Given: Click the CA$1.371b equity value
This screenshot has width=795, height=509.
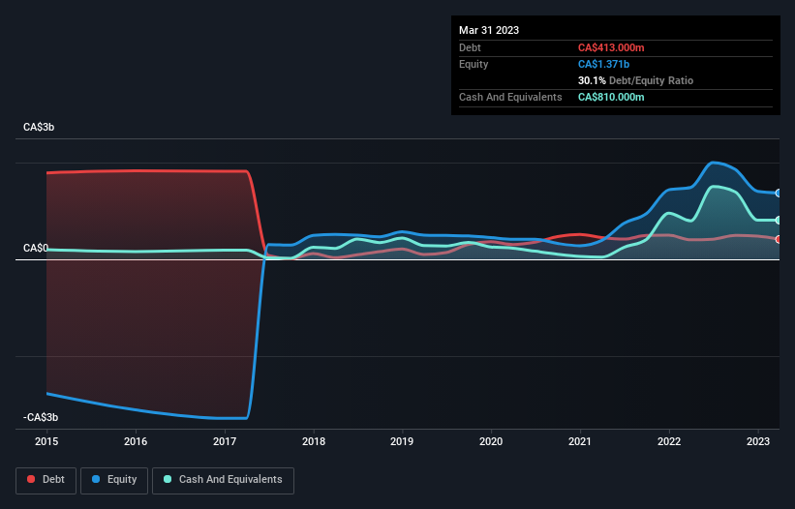Looking at the screenshot, I should pos(603,64).
